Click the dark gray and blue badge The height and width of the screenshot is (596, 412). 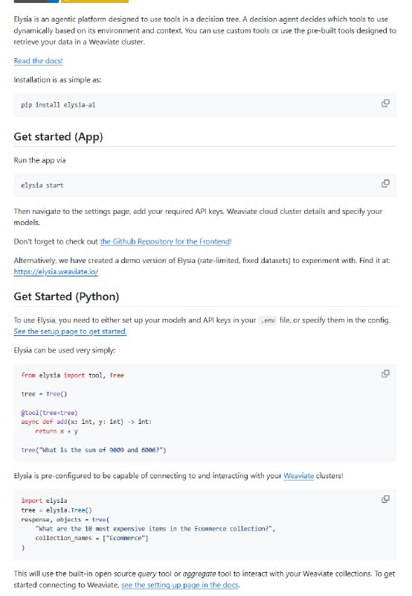36,1
